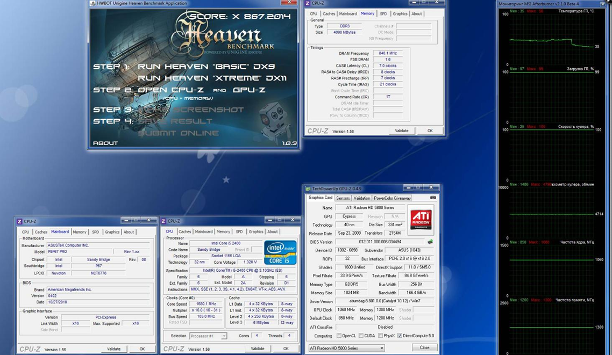Click Open CPU-Z in the Heaven window
Screen dimensions: 612x355
(171, 90)
